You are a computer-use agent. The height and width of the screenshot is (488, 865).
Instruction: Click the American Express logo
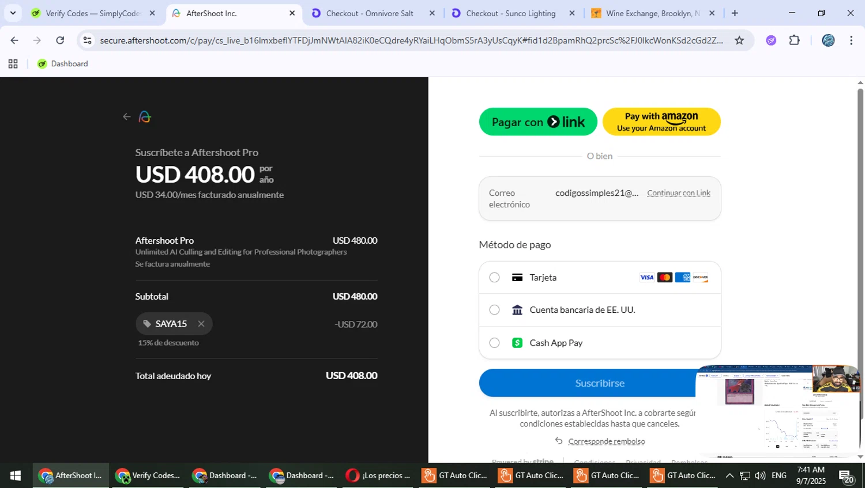pos(683,278)
